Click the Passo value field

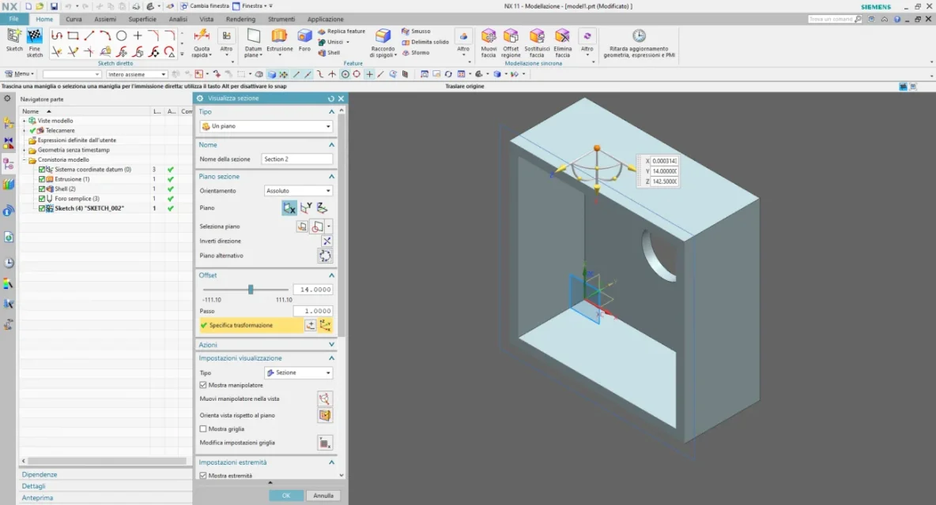[313, 311]
